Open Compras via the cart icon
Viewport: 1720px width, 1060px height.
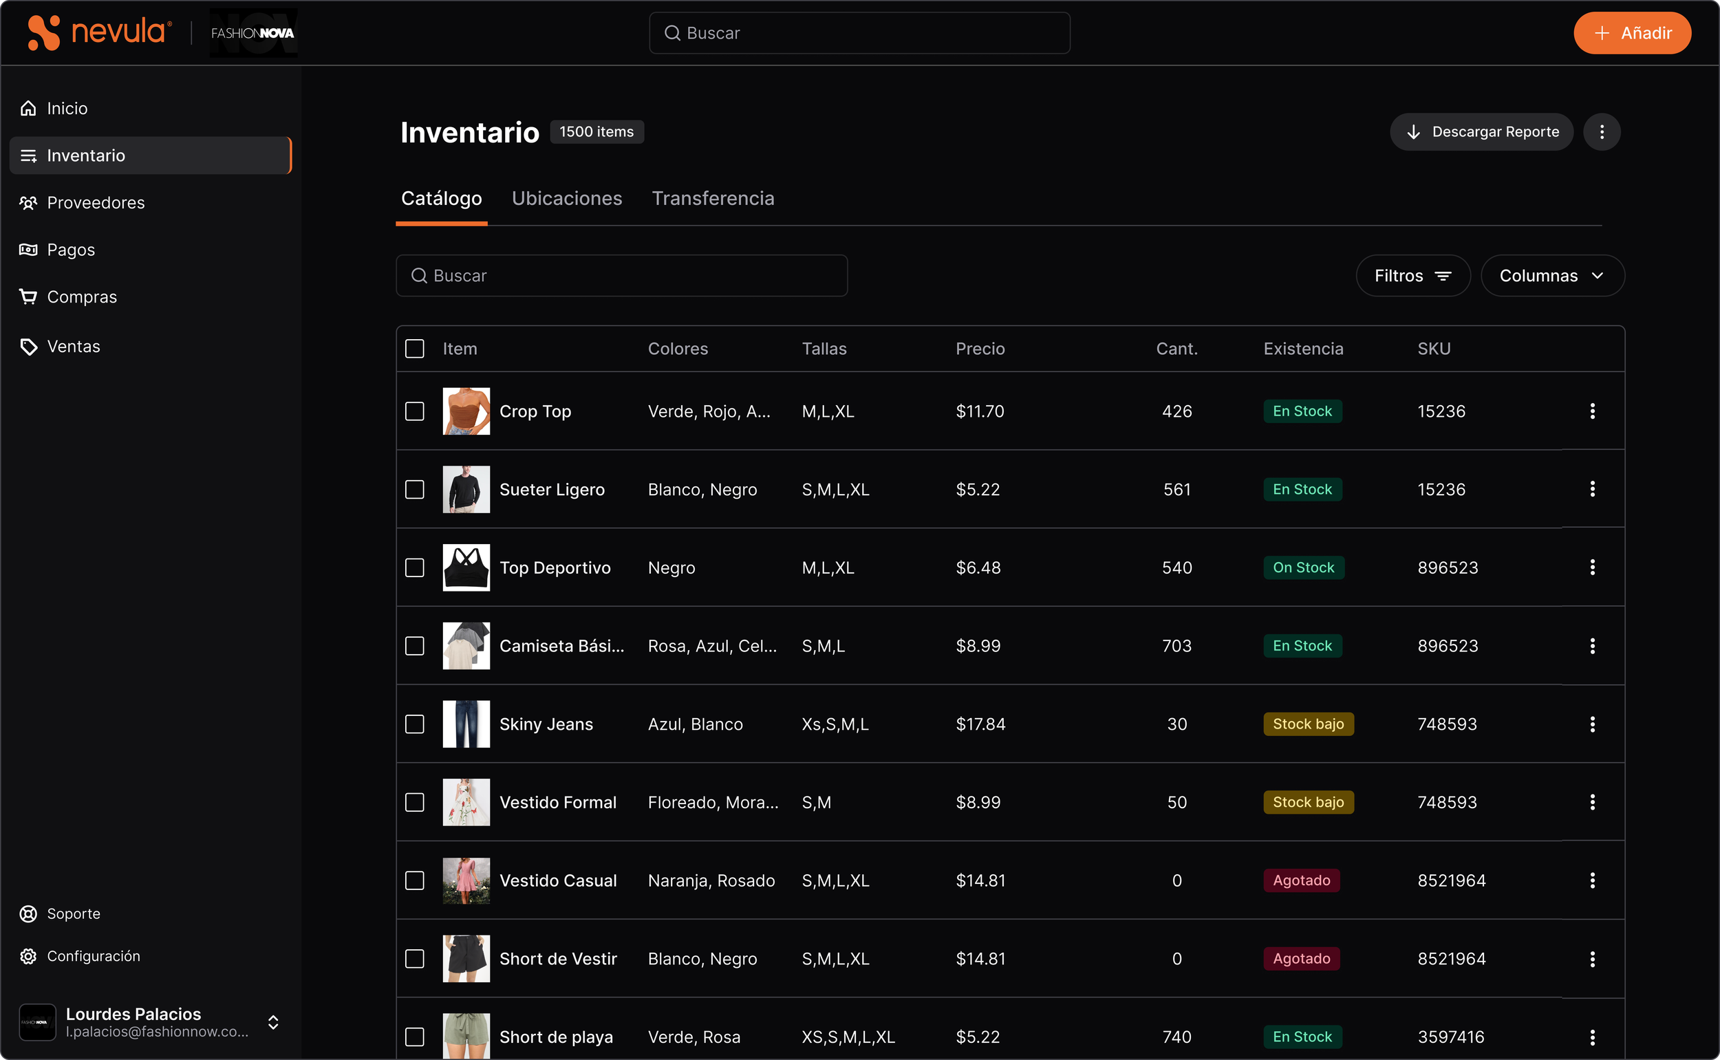pyautogui.click(x=28, y=296)
